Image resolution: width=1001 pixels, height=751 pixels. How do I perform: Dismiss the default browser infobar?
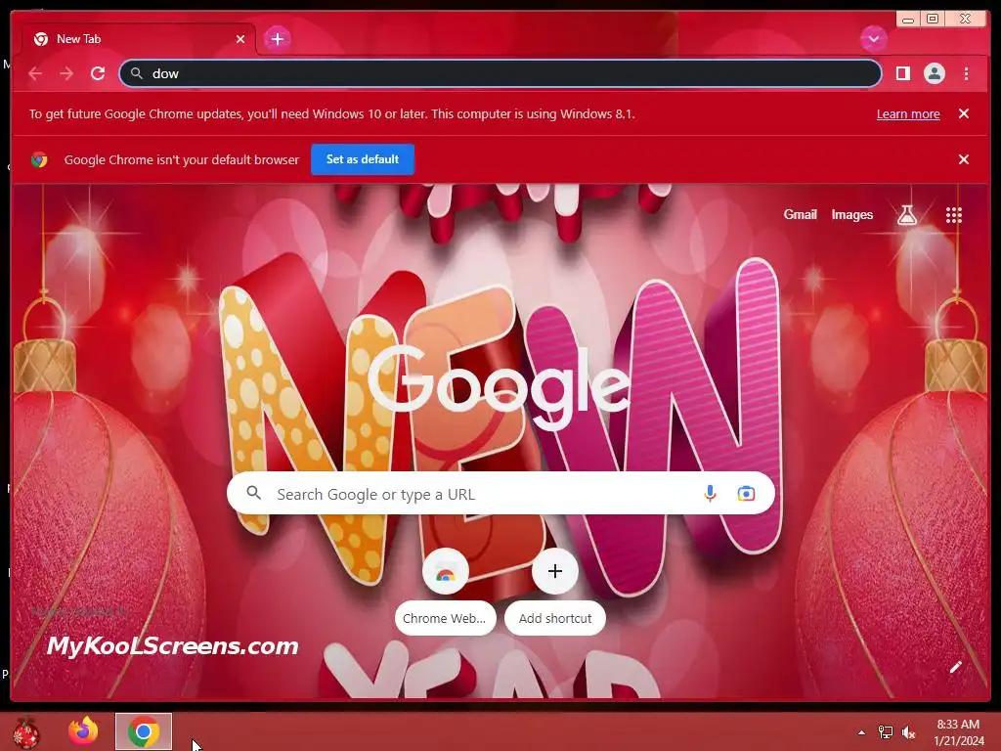coord(964,159)
